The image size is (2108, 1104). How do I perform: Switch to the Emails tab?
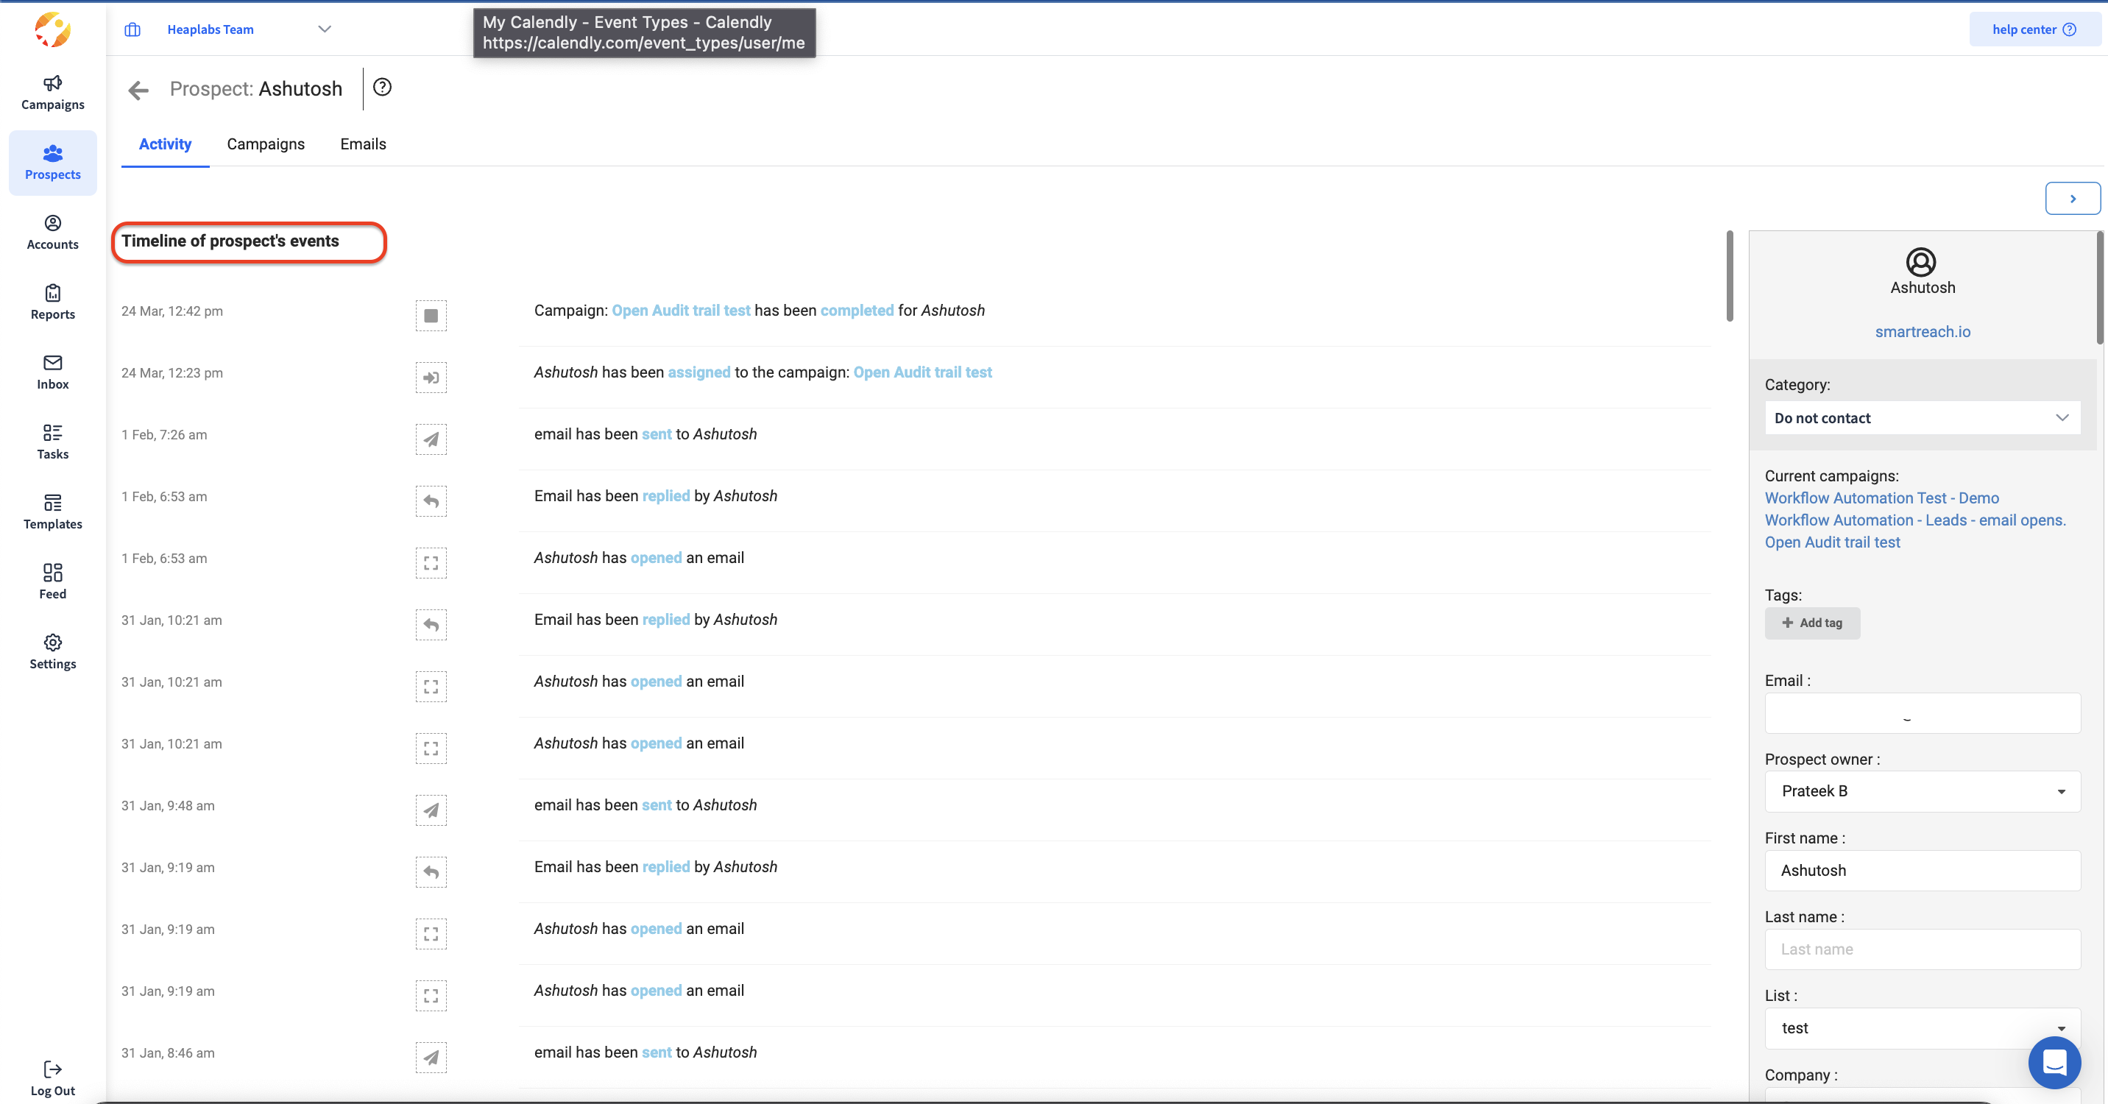point(363,144)
